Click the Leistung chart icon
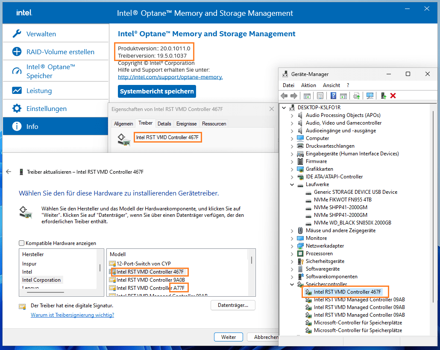440x350 pixels. tap(17, 90)
